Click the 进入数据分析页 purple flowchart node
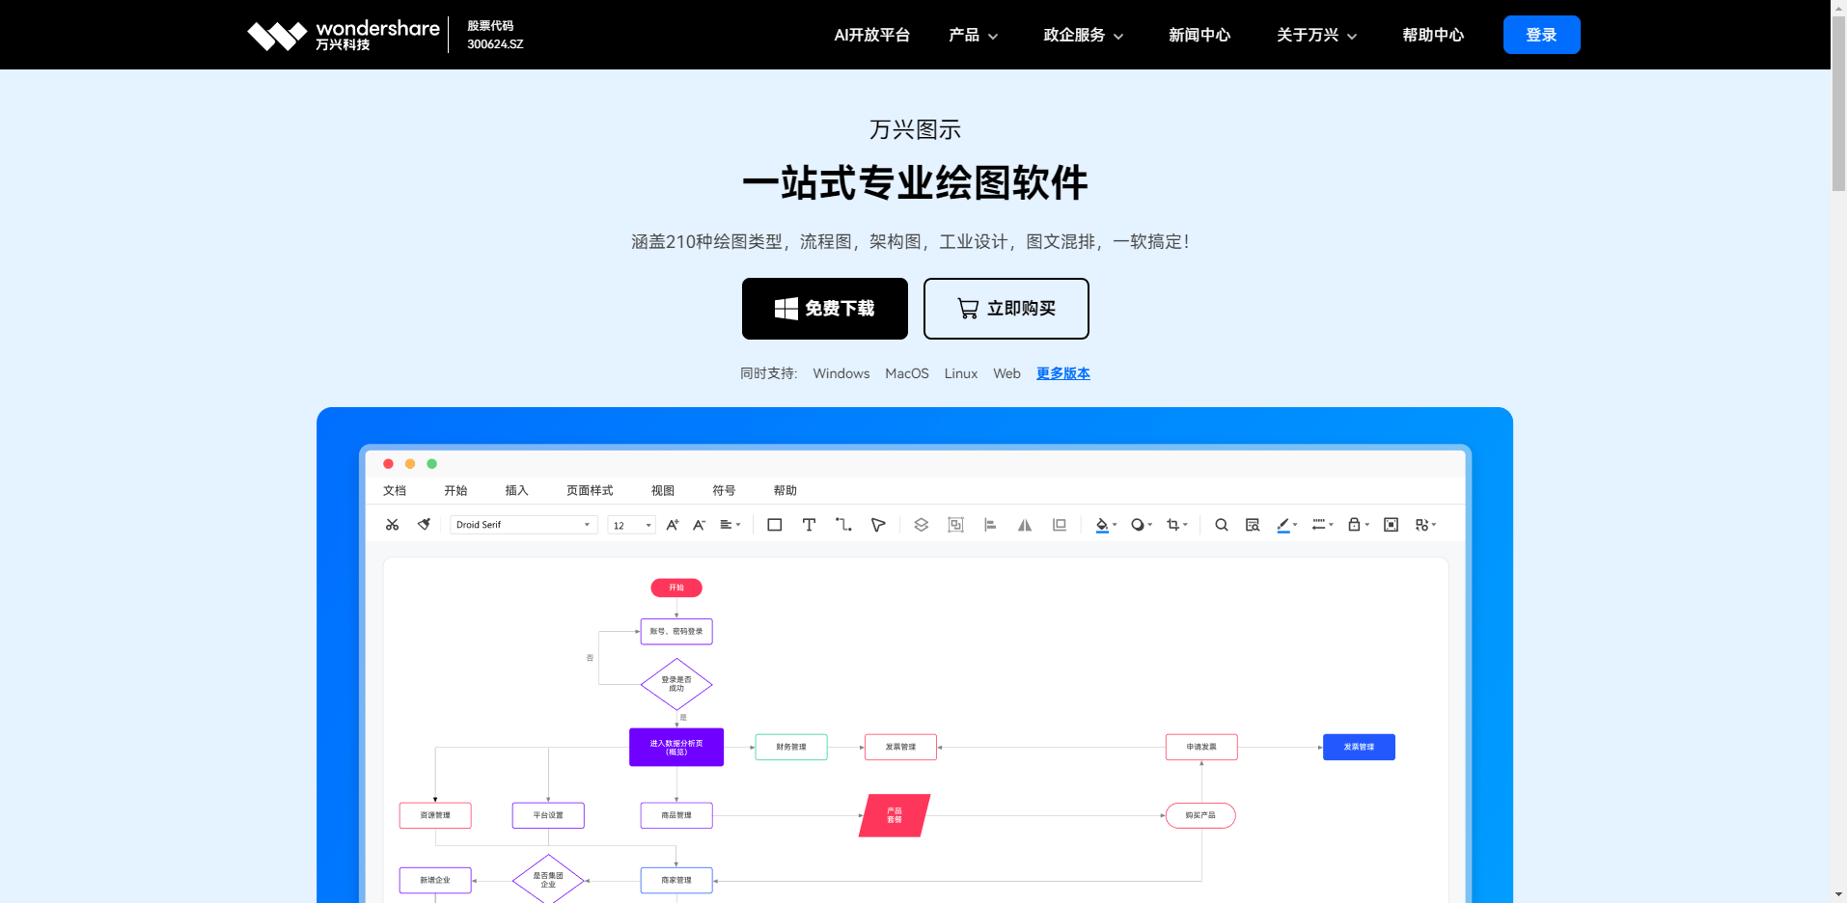The image size is (1847, 903). [x=676, y=748]
